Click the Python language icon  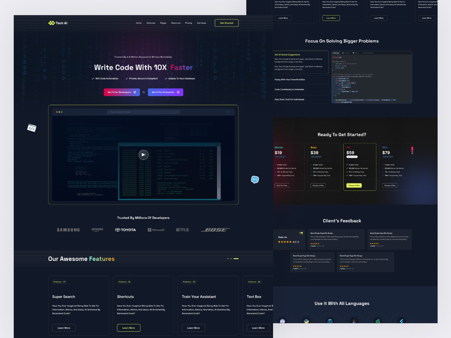[306, 321]
